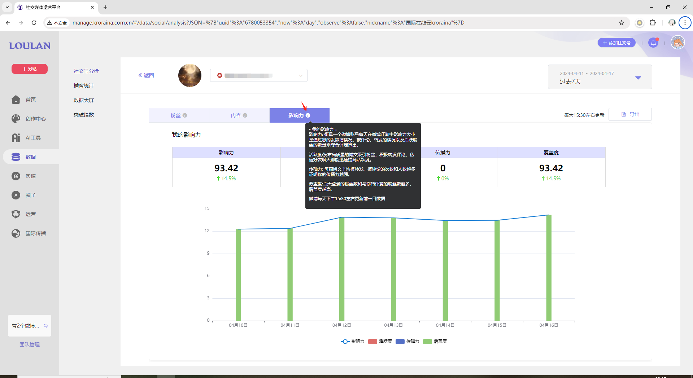Select 播客统计 submenu item

pyautogui.click(x=84, y=85)
